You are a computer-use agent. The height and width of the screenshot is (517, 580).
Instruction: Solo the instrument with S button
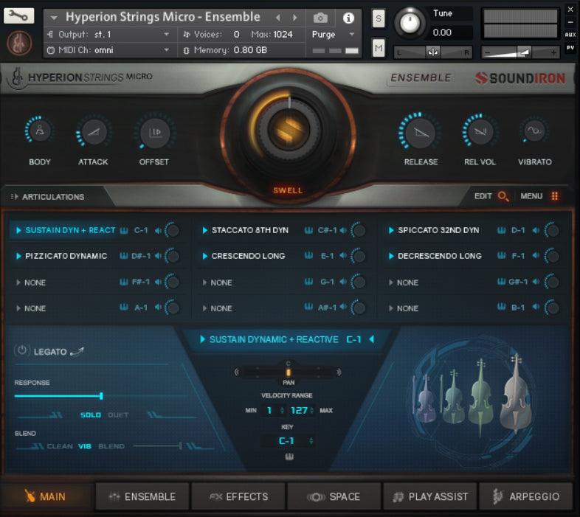[x=379, y=19]
